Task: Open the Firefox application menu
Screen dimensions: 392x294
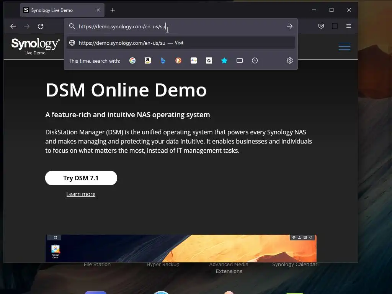Action: (x=349, y=26)
